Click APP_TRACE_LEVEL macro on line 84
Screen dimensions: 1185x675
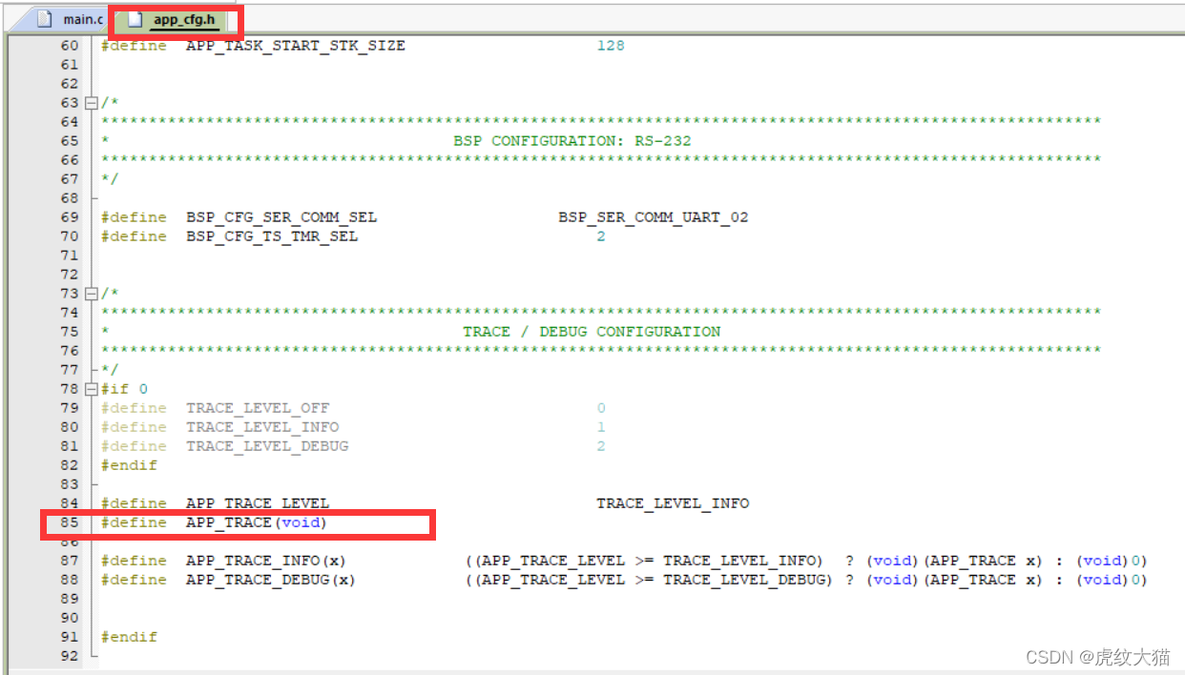[x=258, y=503]
